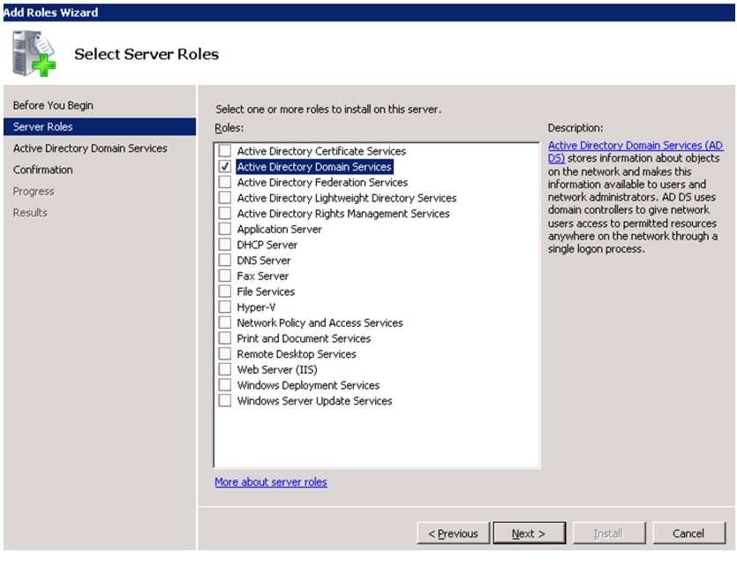Screen dimensions: 737x568
Task: Check Network Policy and Access Services checkbox
Action: coord(225,322)
